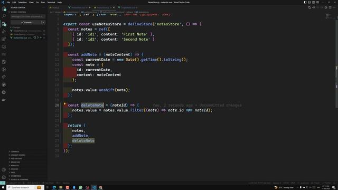The width and height of the screenshot is (338, 190).
Task: Open NotesStore.js in Changes list
Action: (x=27, y=34)
